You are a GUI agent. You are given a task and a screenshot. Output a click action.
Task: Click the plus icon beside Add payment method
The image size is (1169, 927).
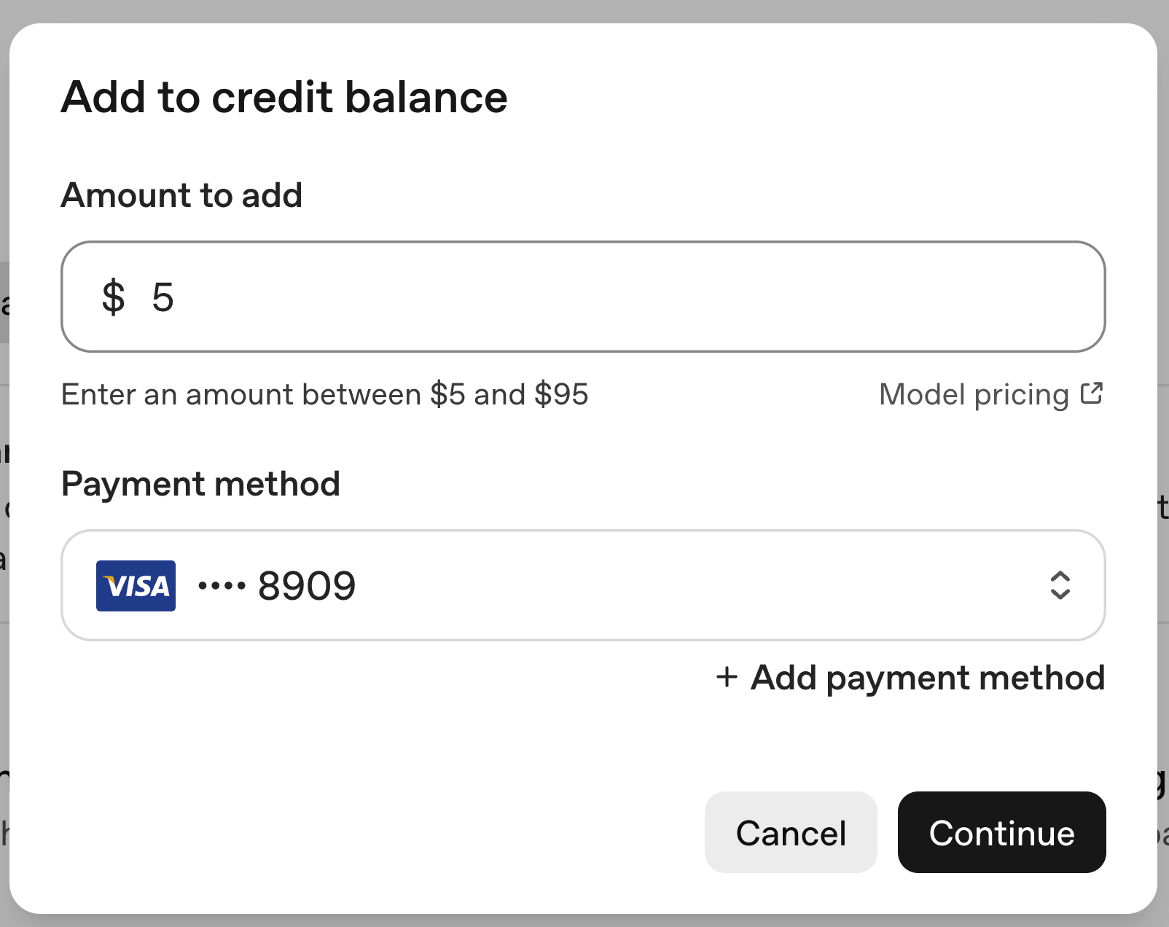point(727,677)
